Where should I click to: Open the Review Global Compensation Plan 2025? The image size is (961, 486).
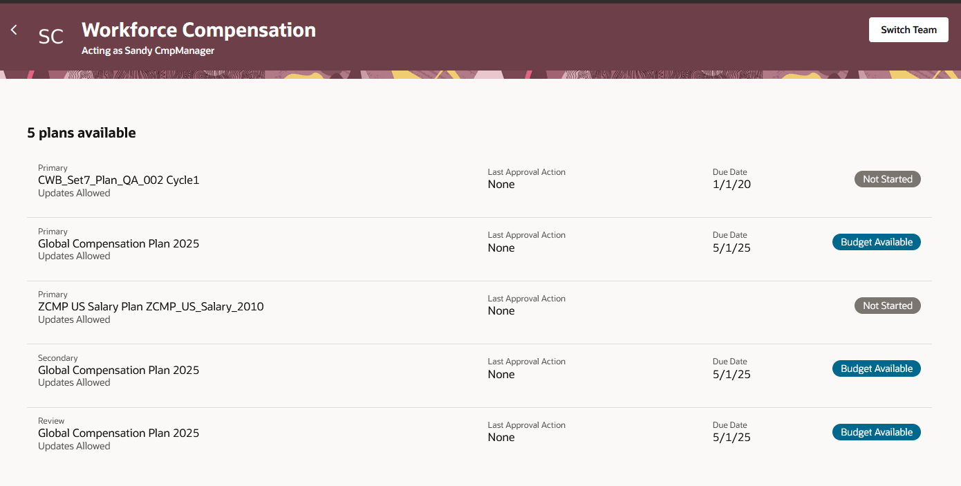point(118,433)
